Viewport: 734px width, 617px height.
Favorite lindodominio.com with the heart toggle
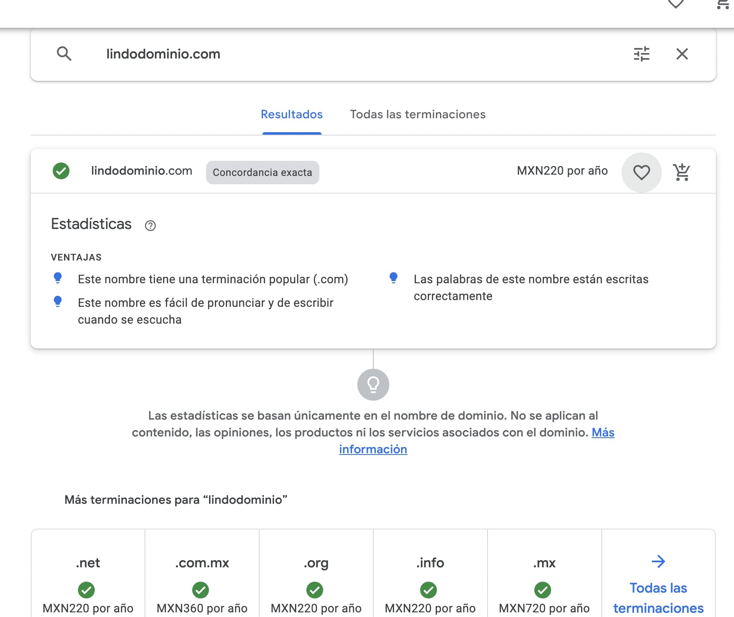(x=641, y=173)
